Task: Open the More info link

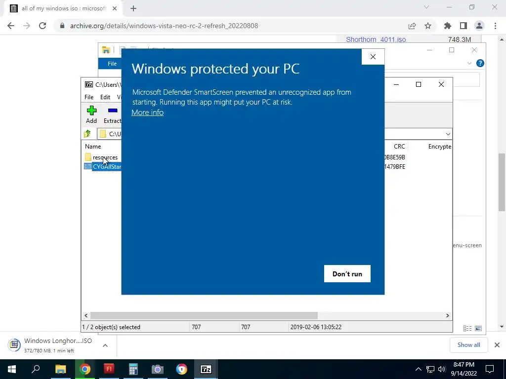Action: pos(147,113)
